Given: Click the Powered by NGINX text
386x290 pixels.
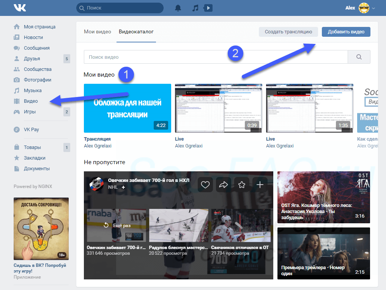Looking at the screenshot, I should (x=33, y=187).
